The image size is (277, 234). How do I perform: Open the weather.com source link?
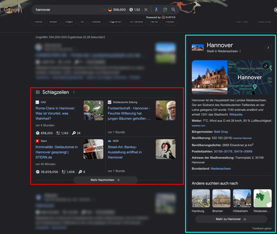point(198,126)
